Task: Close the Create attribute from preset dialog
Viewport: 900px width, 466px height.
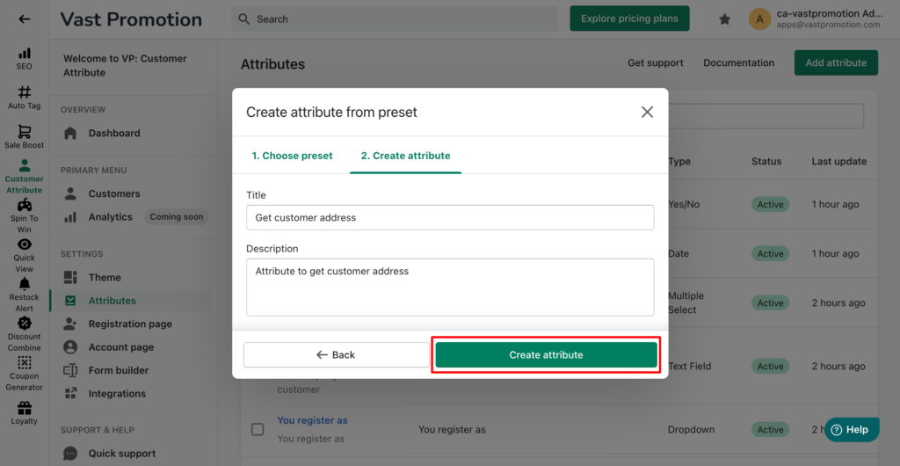Action: pos(647,112)
